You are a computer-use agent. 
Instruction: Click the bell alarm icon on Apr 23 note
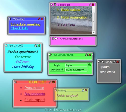click(102, 62)
